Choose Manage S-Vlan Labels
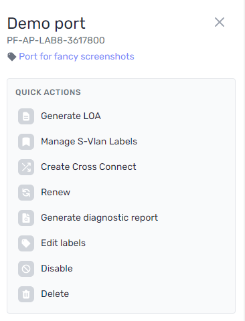 tap(89, 141)
